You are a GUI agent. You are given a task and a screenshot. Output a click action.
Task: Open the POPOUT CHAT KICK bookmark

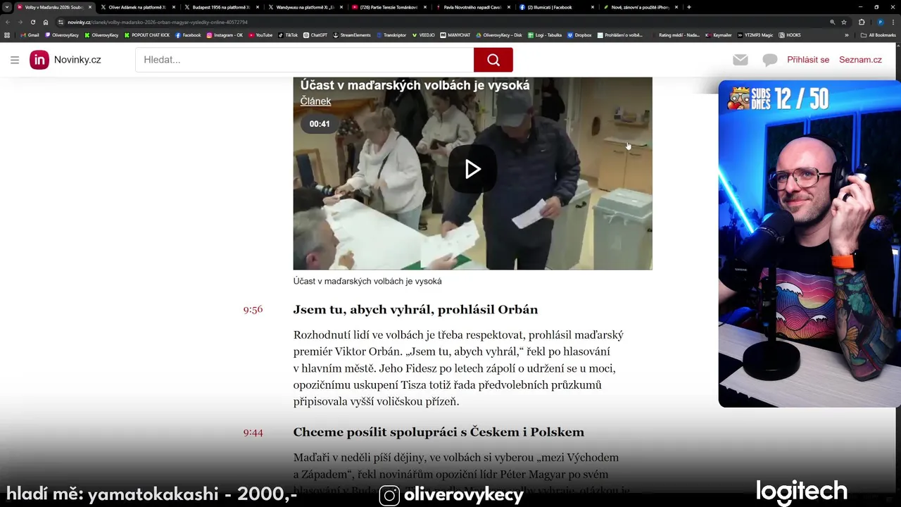pos(147,35)
